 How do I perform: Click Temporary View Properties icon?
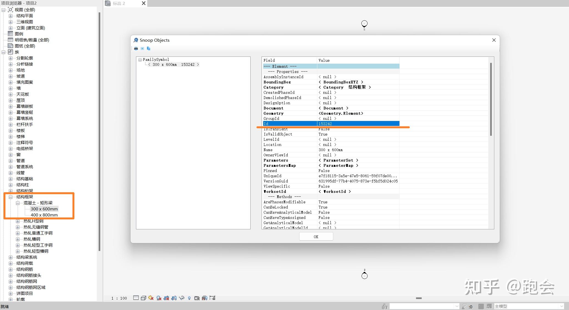(x=197, y=298)
